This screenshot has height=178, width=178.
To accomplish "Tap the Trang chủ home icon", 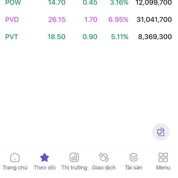I will click(x=15, y=157).
